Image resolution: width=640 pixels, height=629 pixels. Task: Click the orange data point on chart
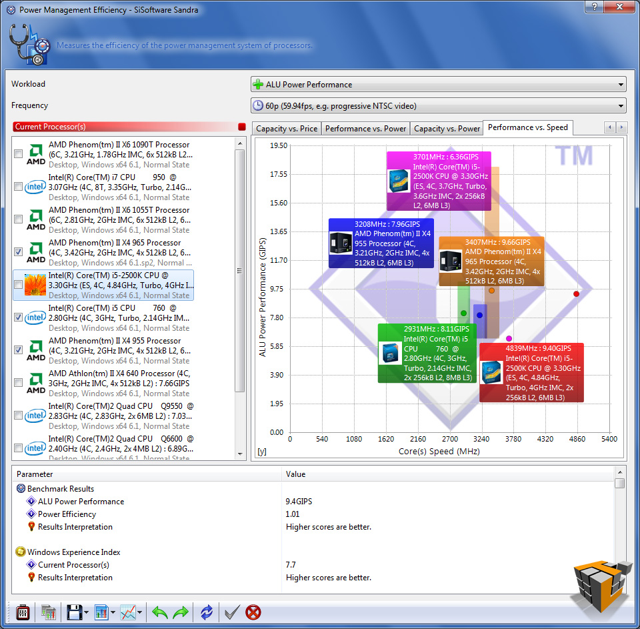point(491,290)
